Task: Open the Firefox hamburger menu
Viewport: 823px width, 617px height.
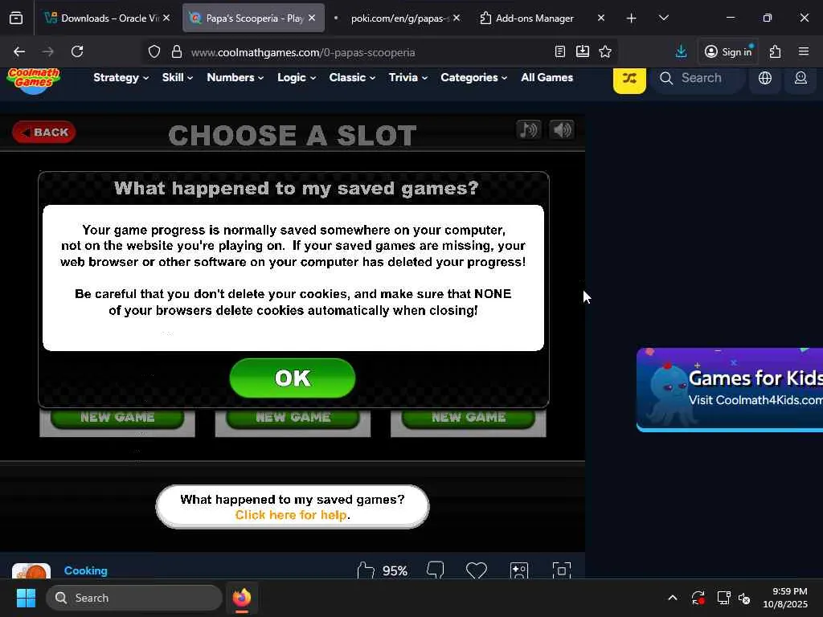Action: pos(804,51)
